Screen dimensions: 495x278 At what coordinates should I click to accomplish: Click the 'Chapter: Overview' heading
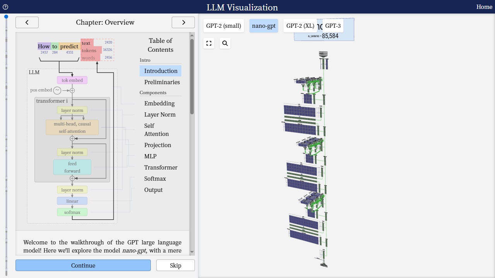click(x=105, y=22)
